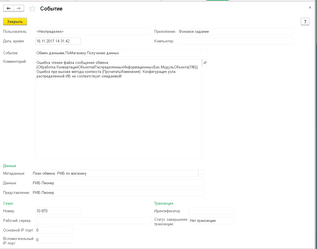317x249 pixels.
Task: Click the Пользователь field
Action: pos(93,32)
